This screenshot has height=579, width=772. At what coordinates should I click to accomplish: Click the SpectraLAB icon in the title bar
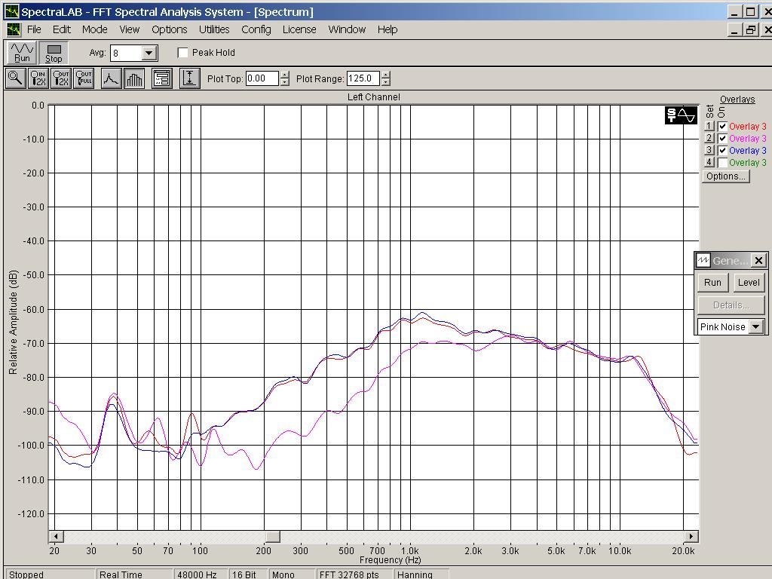point(12,12)
